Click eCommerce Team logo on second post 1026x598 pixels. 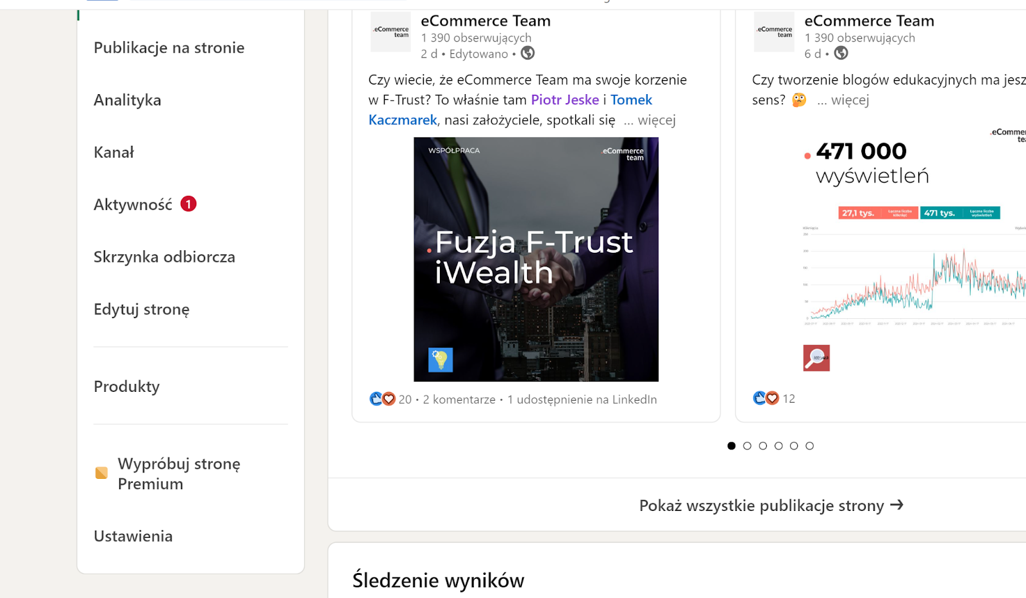tap(774, 31)
